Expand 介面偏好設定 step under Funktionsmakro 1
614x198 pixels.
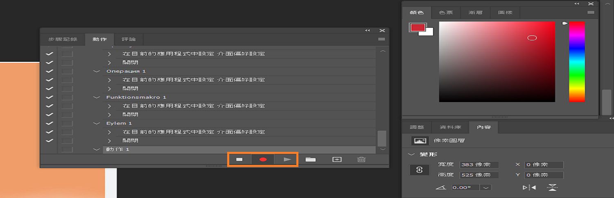[x=109, y=106]
